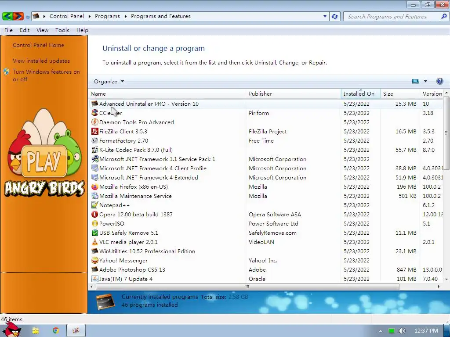The image size is (450, 337).
Task: Open Chrome from the taskbar
Action: click(x=56, y=331)
